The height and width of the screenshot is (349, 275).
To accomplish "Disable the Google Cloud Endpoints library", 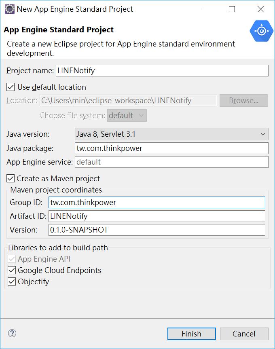I will pyautogui.click(x=12, y=270).
